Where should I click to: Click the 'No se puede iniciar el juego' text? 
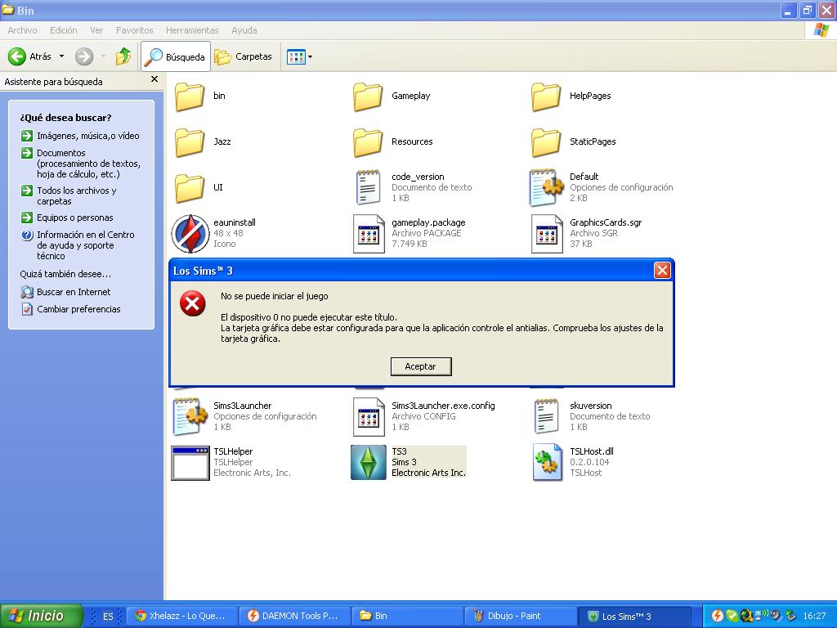(275, 296)
